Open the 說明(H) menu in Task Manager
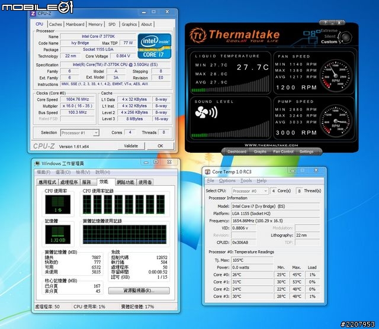 (x=102, y=172)
